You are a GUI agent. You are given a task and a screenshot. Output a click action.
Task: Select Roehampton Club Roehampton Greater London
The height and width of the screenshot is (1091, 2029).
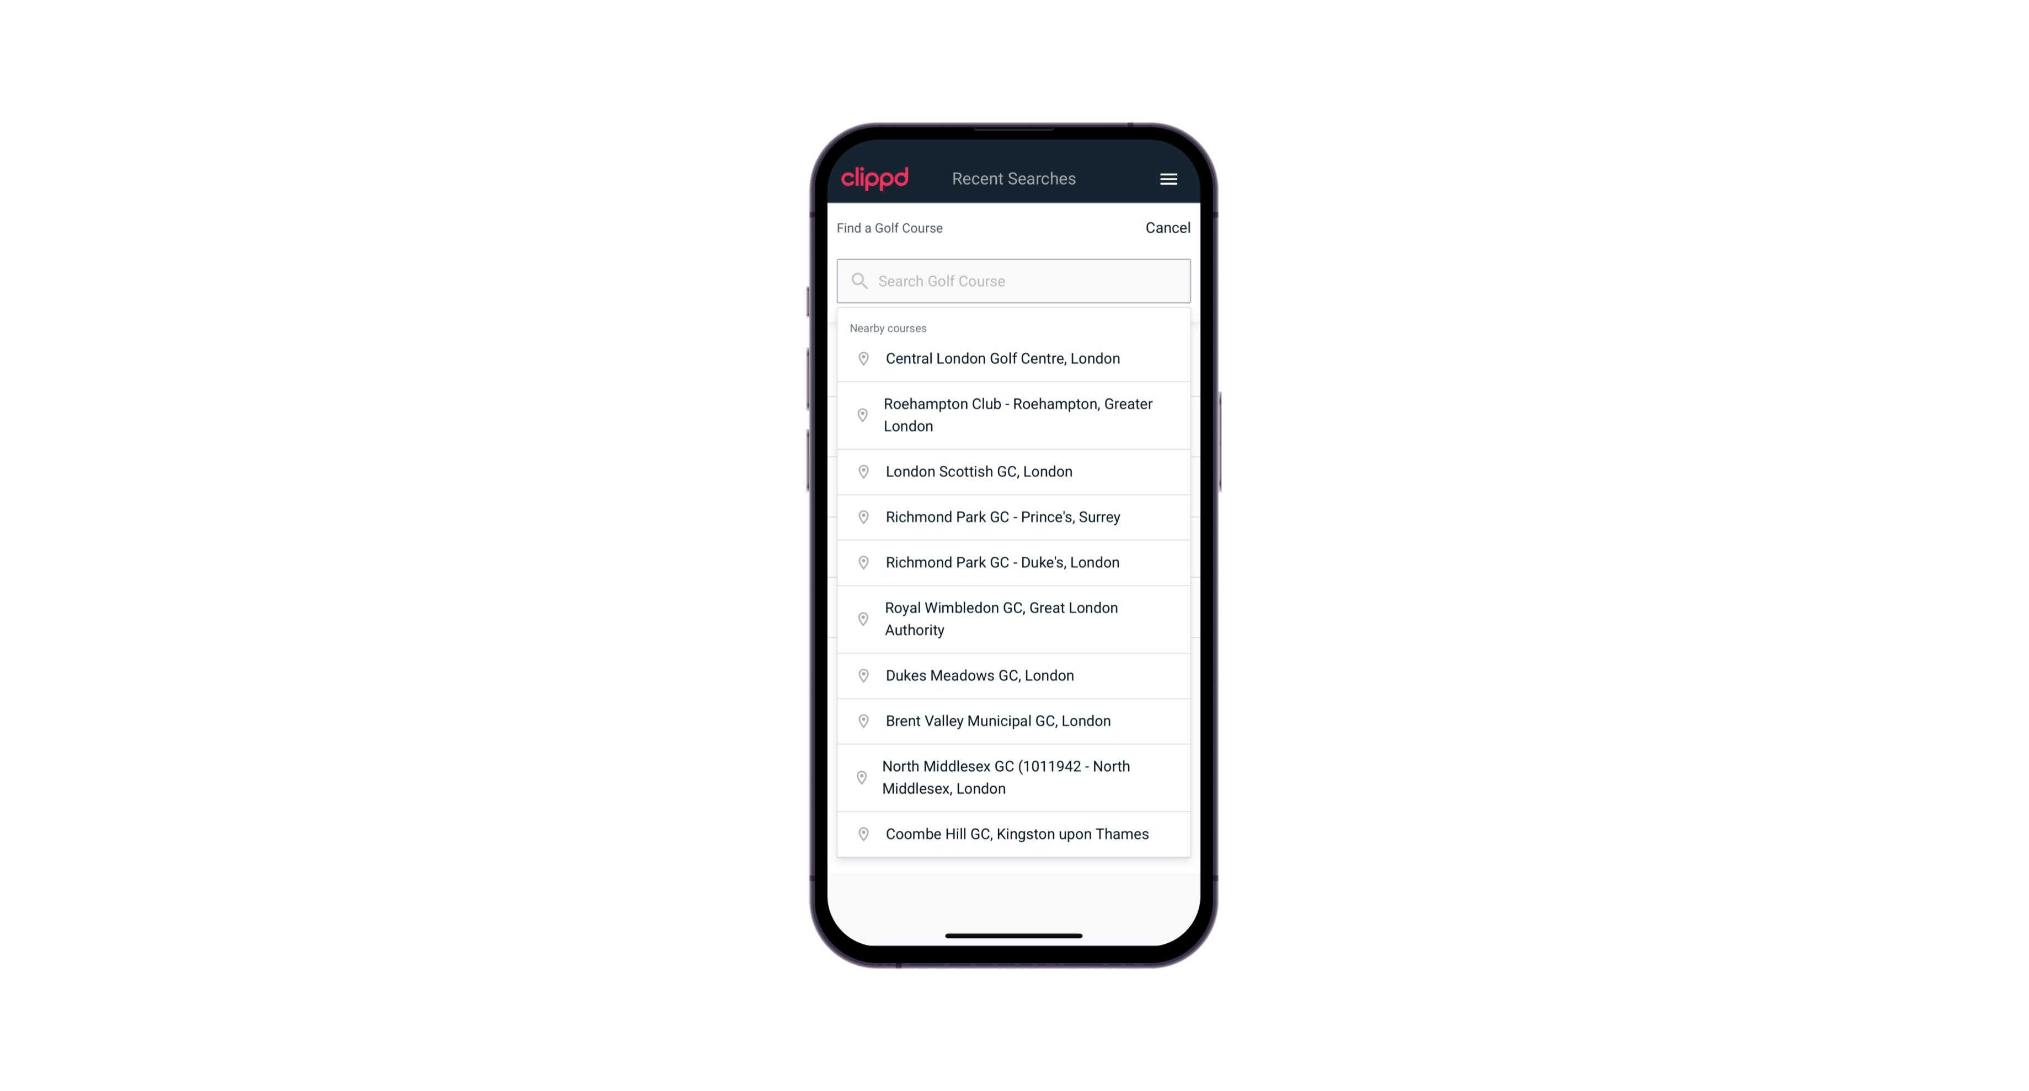pyautogui.click(x=1014, y=415)
